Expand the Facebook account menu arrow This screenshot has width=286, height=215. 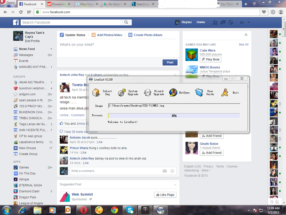click(249, 22)
